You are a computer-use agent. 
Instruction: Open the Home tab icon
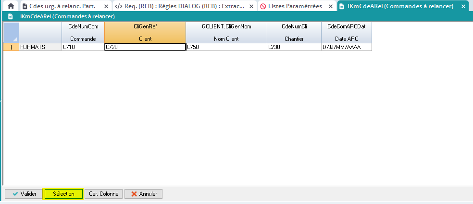click(x=11, y=7)
